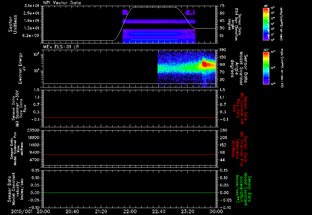The image size is (312, 215).
Task: Click the red line in Scanner Pos panel
Action: click(129, 154)
